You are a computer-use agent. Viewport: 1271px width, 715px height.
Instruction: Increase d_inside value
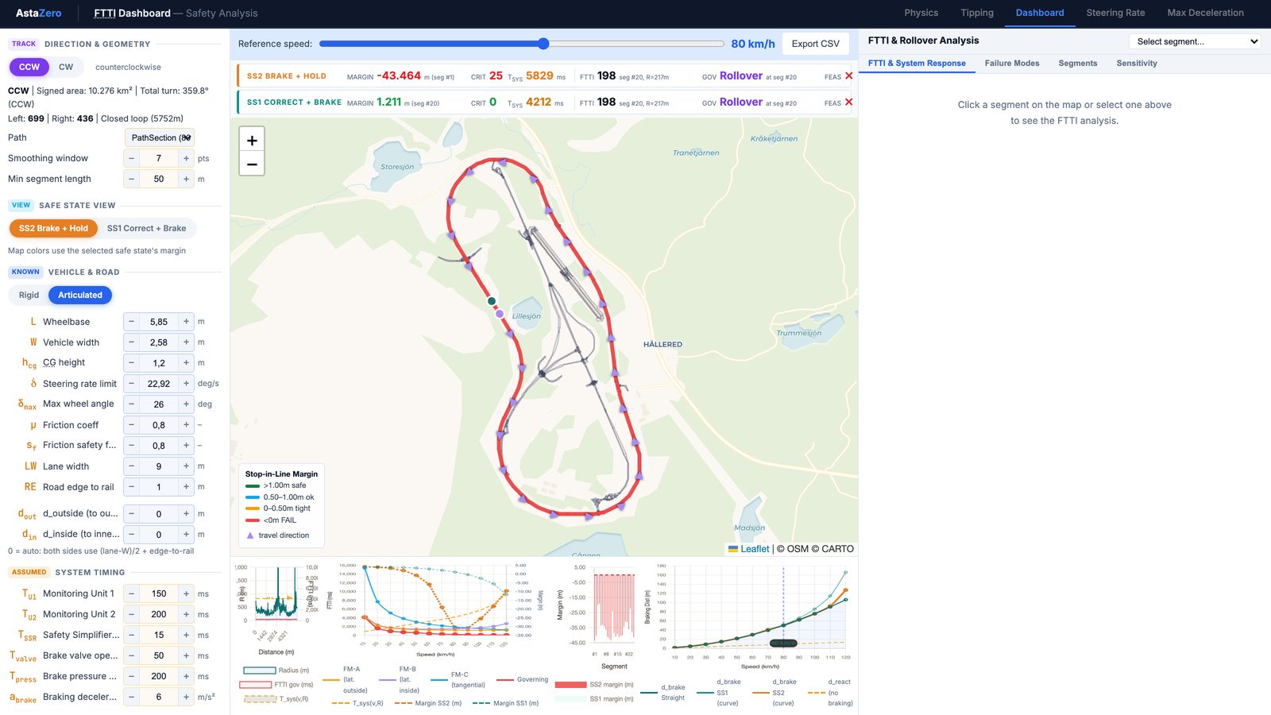(x=186, y=535)
